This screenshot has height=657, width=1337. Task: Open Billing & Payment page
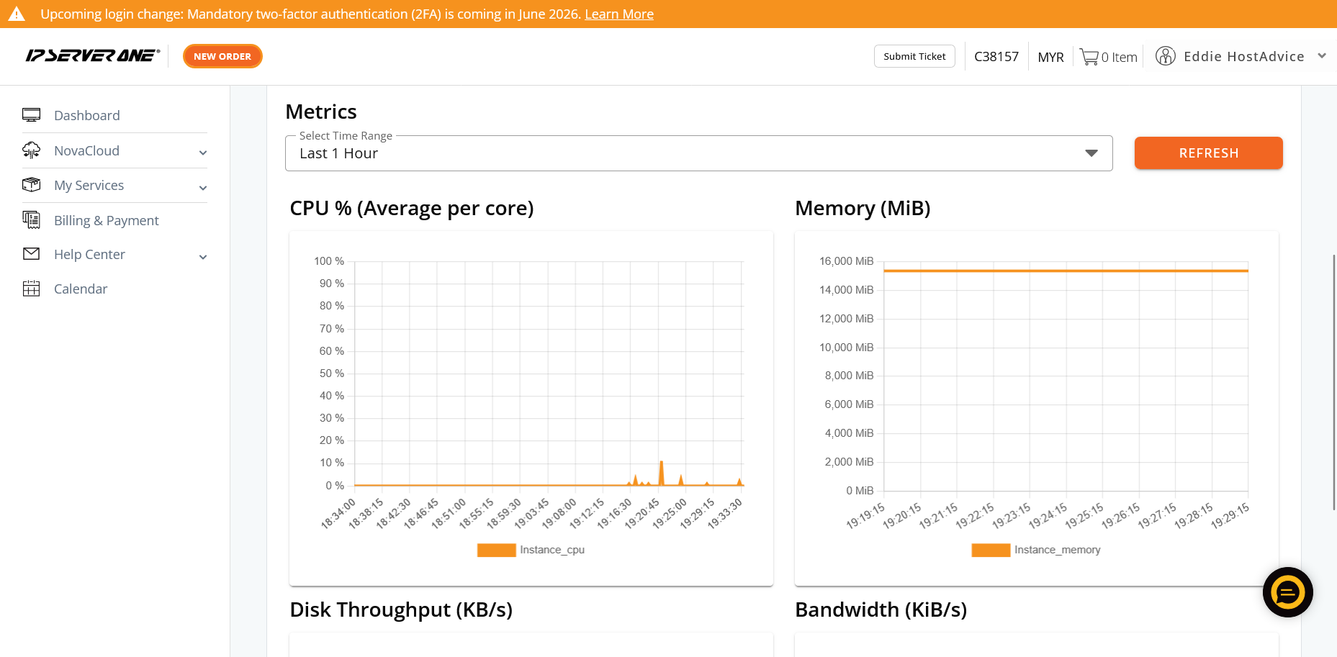tap(107, 220)
